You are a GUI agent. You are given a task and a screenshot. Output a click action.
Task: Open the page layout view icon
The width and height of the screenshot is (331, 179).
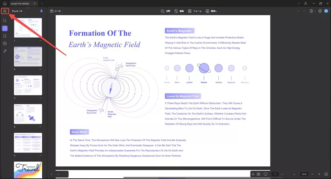pos(258,174)
